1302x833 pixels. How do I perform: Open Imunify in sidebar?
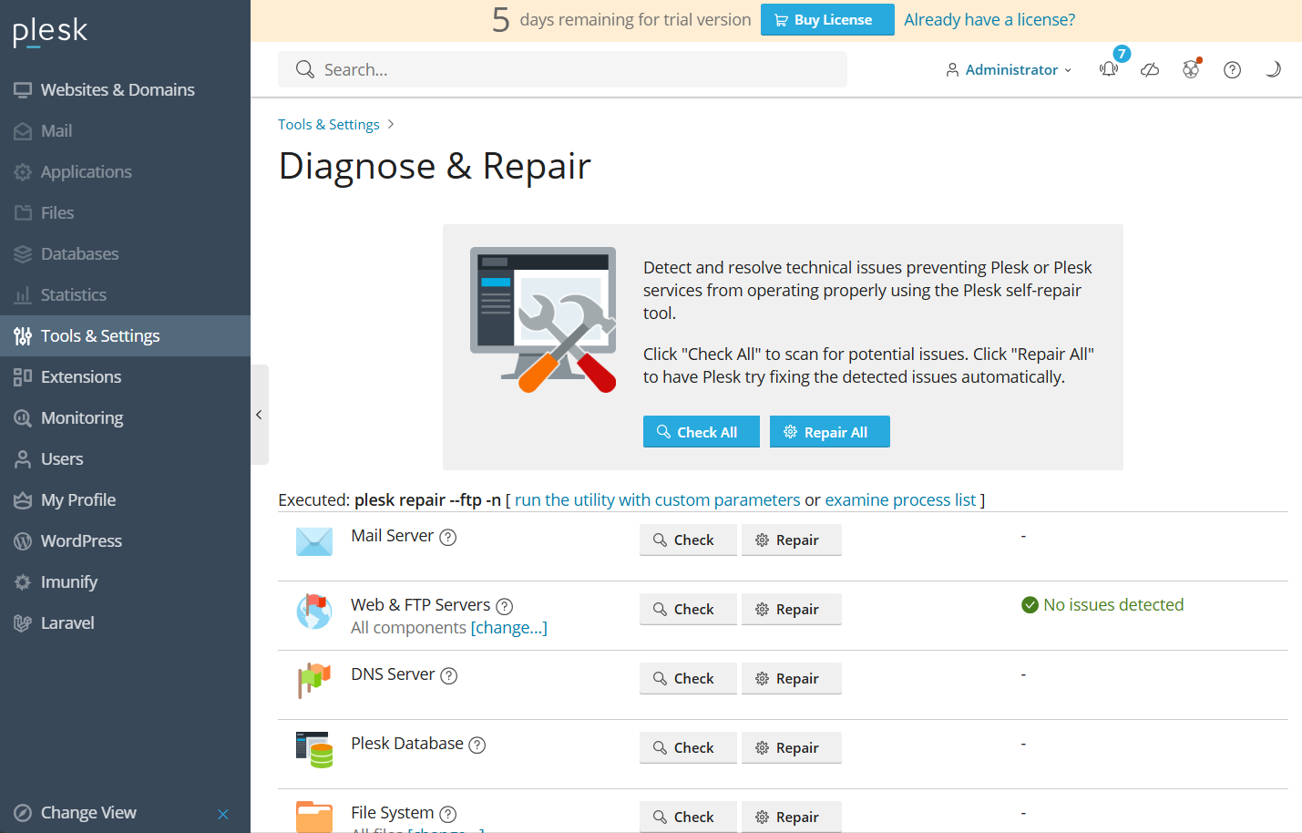pos(125,581)
